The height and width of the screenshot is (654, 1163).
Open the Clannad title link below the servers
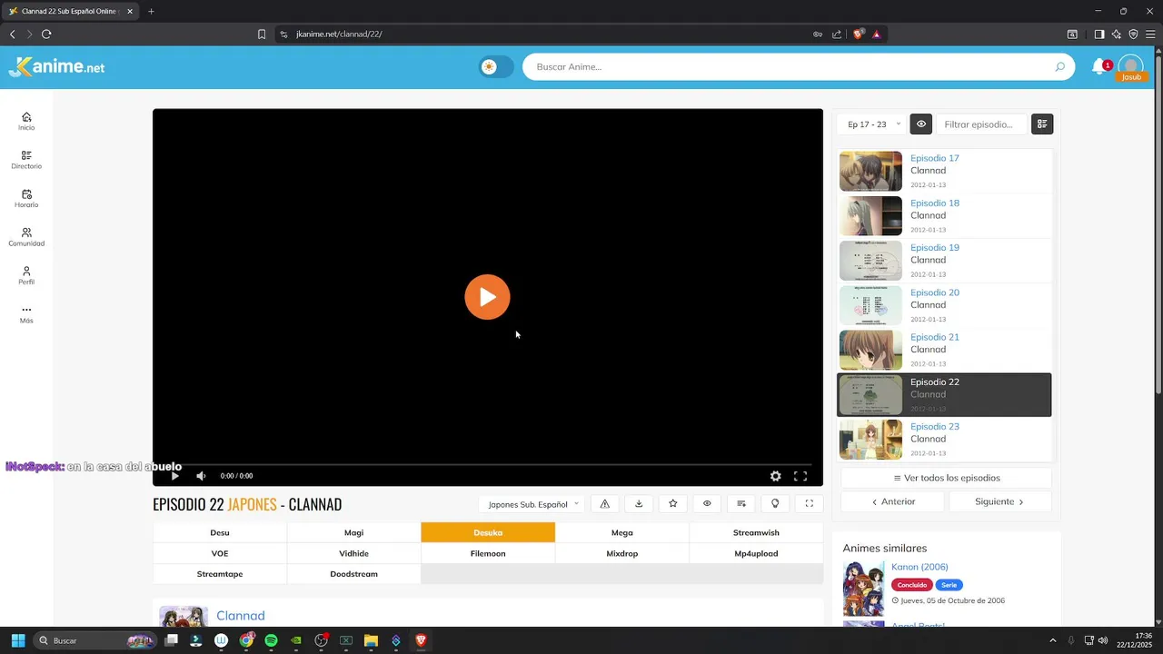(241, 616)
